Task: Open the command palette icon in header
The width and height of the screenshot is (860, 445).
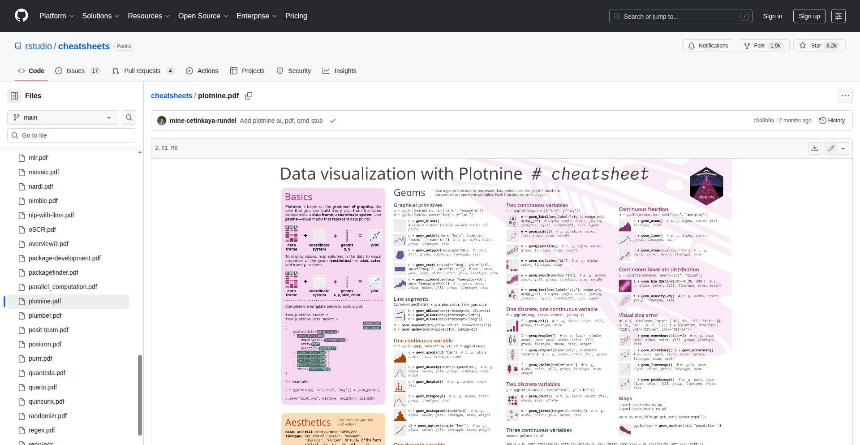Action: pyautogui.click(x=838, y=16)
